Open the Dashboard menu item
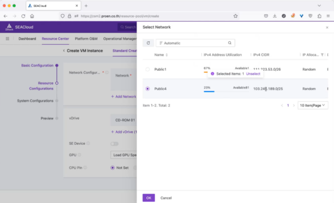Image resolution: width=334 pixels, height=203 pixels. tap(27, 39)
